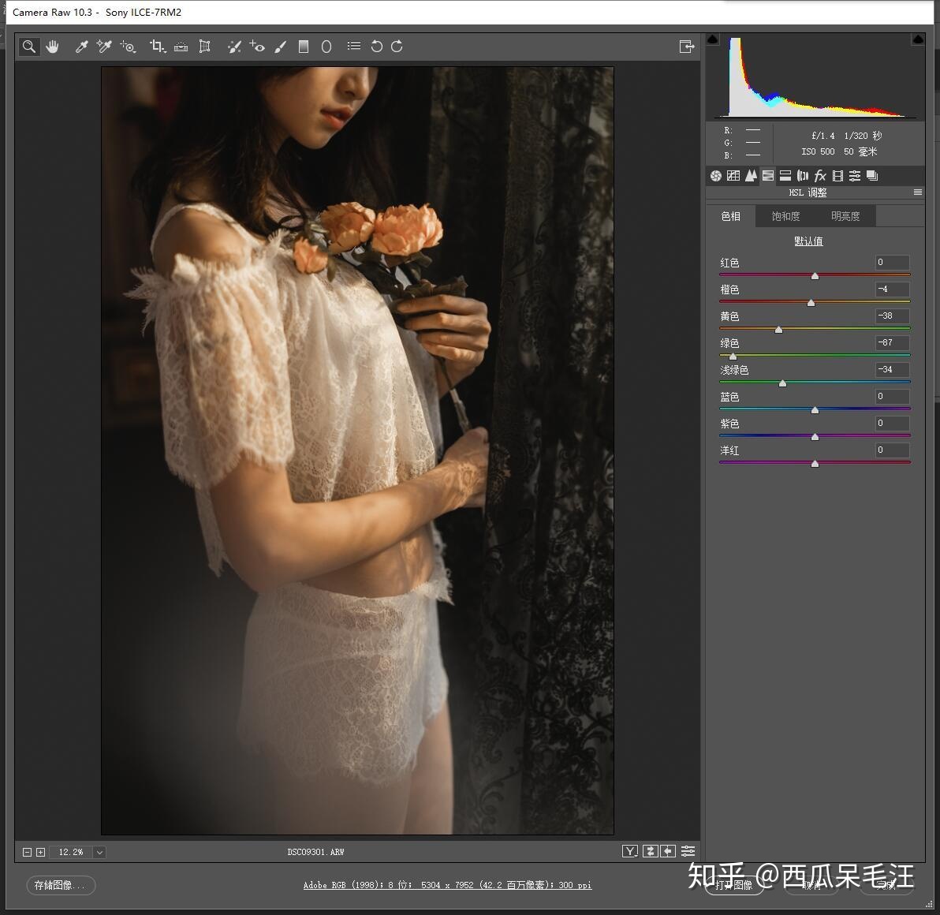
Task: Select the Spot Removal tool
Action: point(234,47)
